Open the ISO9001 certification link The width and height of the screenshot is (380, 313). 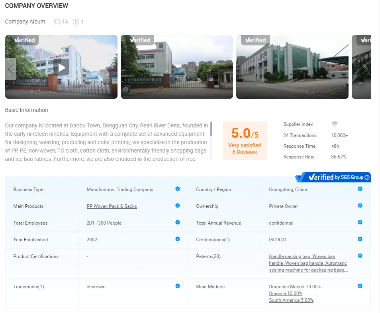(x=278, y=240)
